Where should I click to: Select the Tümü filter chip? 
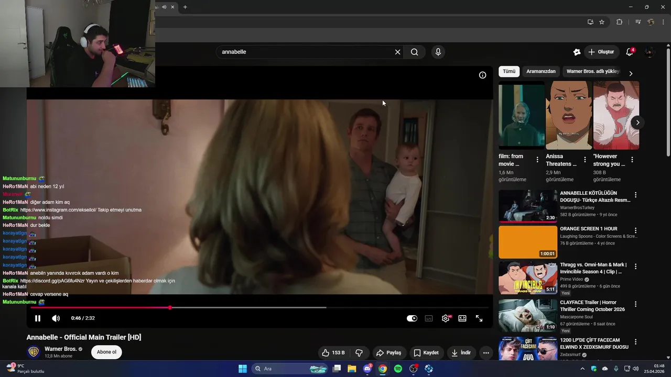(509, 71)
